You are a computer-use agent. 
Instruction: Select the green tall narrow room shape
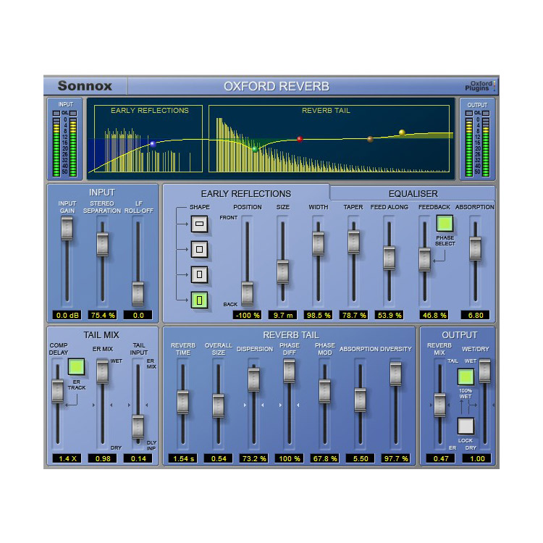[200, 300]
